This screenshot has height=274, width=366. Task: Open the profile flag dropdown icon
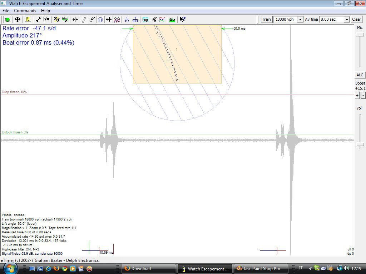(x=46, y=20)
